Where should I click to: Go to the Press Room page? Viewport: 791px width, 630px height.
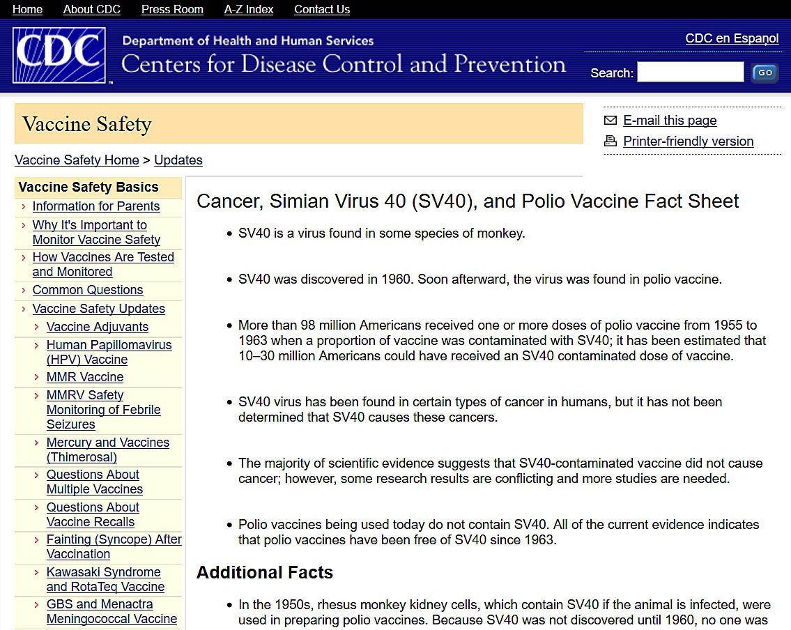[172, 9]
